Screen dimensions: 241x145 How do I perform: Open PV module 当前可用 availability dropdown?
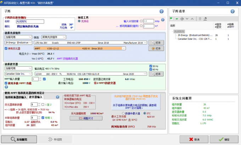(x=18, y=37)
